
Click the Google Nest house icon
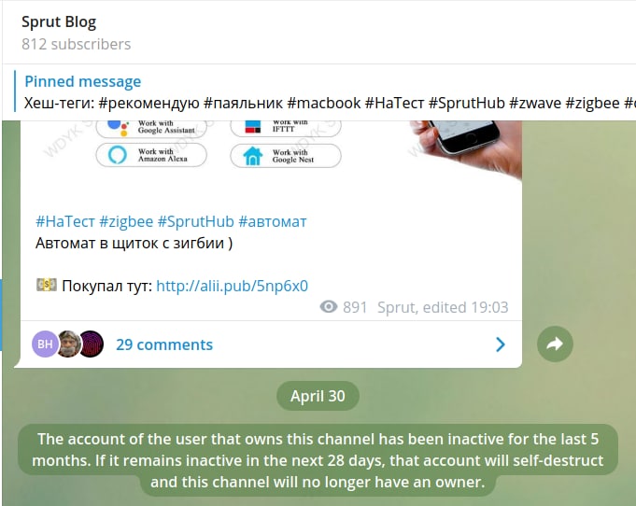[253, 156]
